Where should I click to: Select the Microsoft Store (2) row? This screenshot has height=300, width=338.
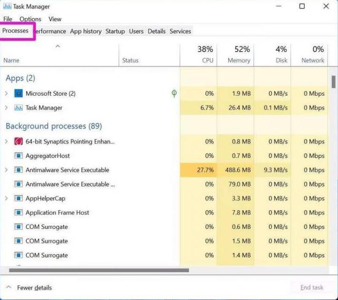(164, 94)
